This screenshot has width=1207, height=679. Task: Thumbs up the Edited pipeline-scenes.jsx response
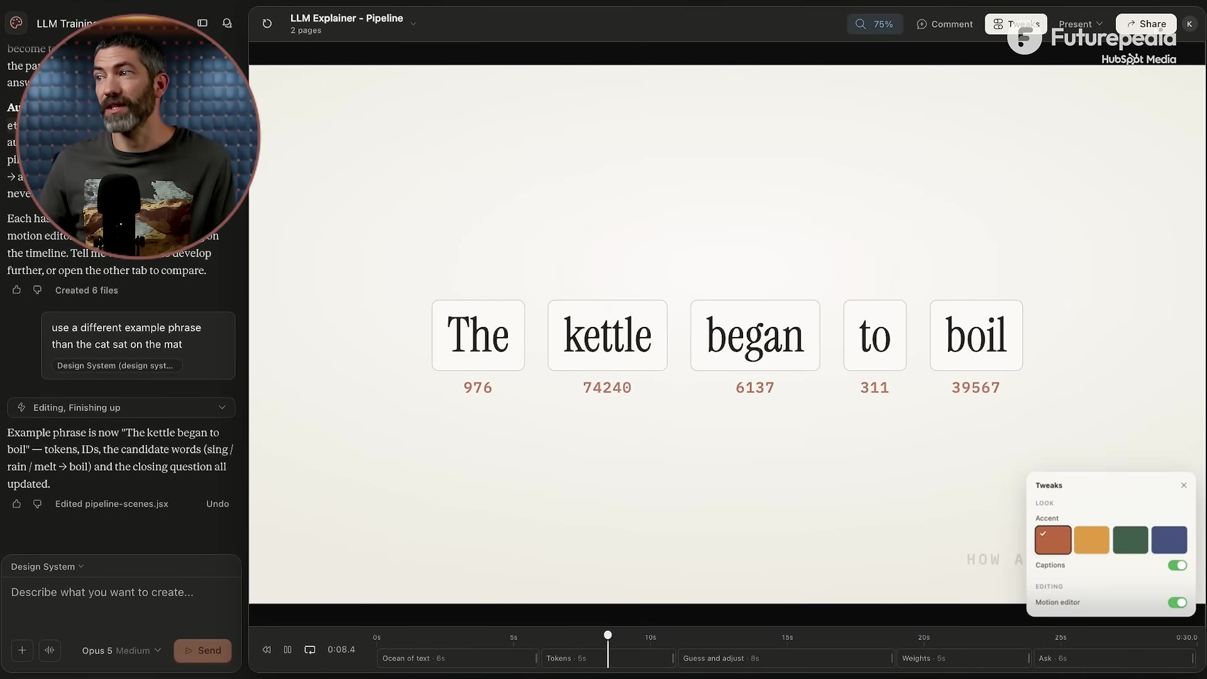coord(16,504)
